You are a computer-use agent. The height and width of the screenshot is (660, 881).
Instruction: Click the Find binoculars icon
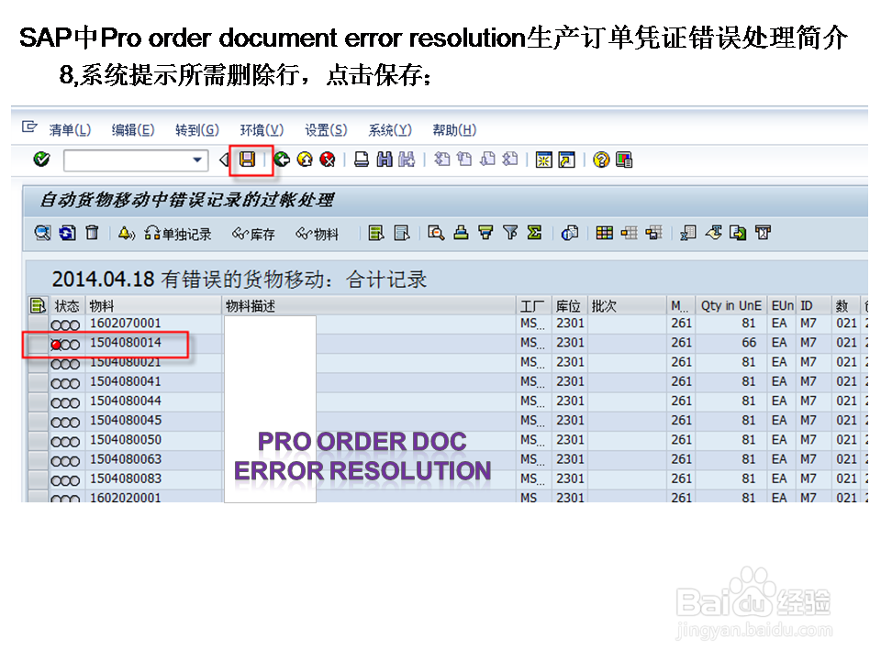tap(385, 159)
